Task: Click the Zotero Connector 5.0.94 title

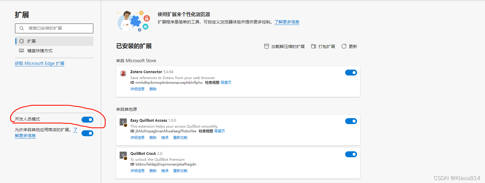Action: pyautogui.click(x=152, y=72)
